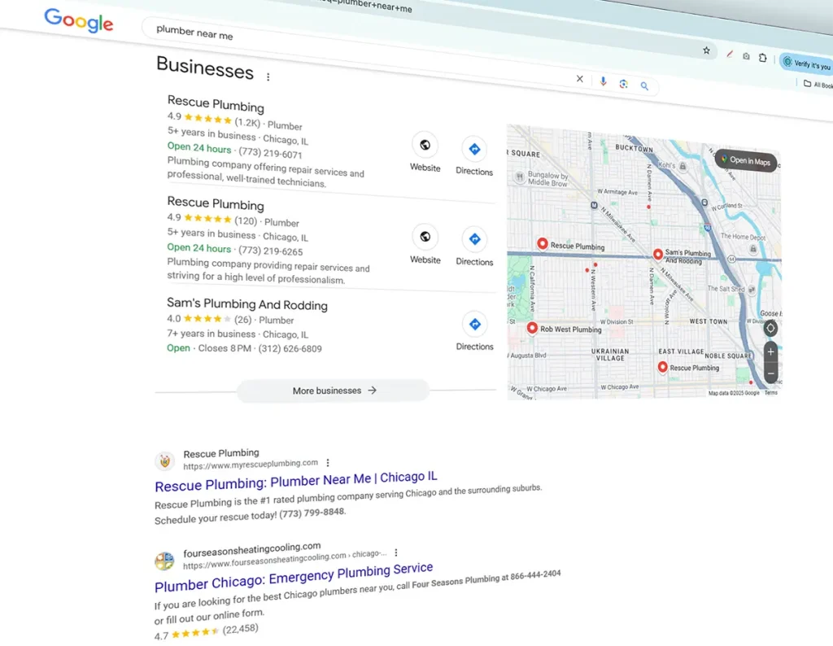This screenshot has width=833, height=646.
Task: Open Rescue Plumbing: Plumber Near Me result
Action: tap(296, 482)
